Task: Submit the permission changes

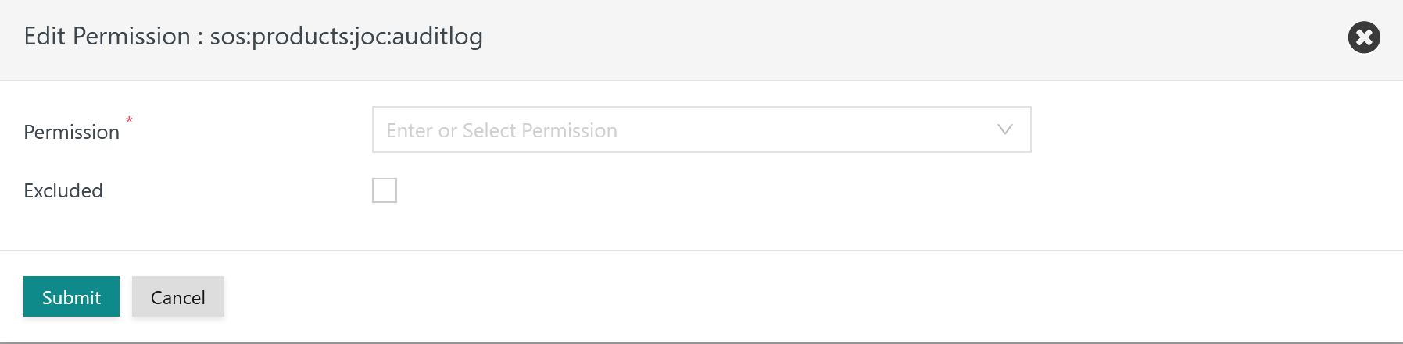Action: point(71,296)
